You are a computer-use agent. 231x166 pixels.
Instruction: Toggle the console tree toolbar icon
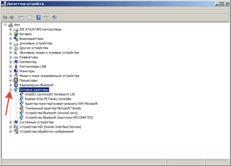[21, 18]
